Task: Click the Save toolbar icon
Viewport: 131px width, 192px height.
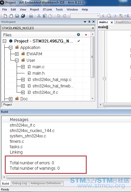Action: coord(17,16)
